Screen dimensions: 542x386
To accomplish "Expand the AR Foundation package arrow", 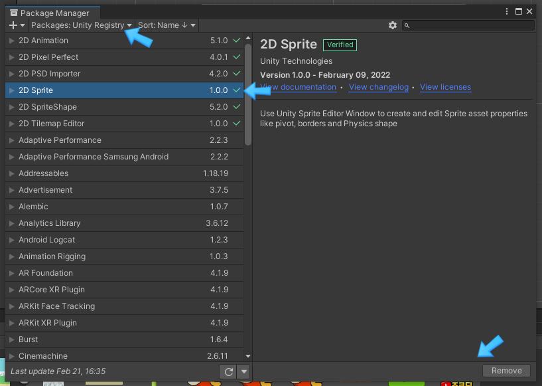I will pos(12,273).
